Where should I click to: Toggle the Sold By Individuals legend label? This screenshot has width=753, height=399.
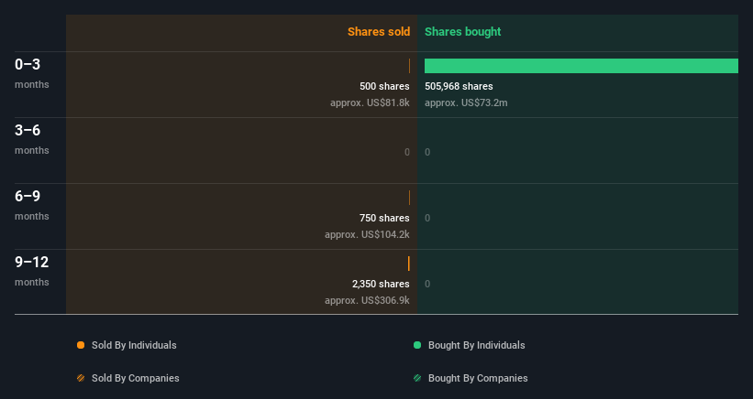point(134,345)
